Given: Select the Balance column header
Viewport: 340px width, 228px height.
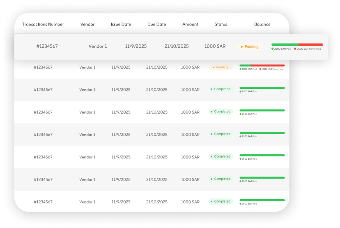Looking at the screenshot, I should 262,24.
